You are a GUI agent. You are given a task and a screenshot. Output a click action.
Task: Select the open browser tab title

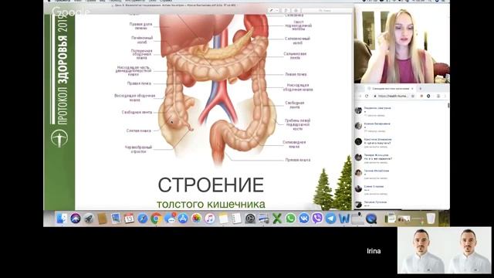(391, 89)
